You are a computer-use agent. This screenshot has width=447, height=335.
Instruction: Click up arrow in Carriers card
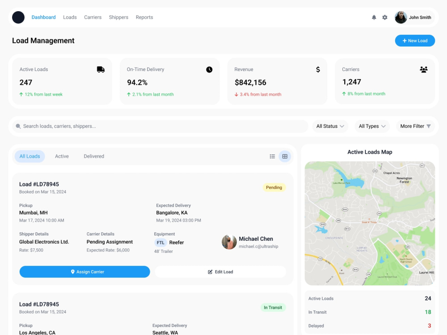[344, 94]
